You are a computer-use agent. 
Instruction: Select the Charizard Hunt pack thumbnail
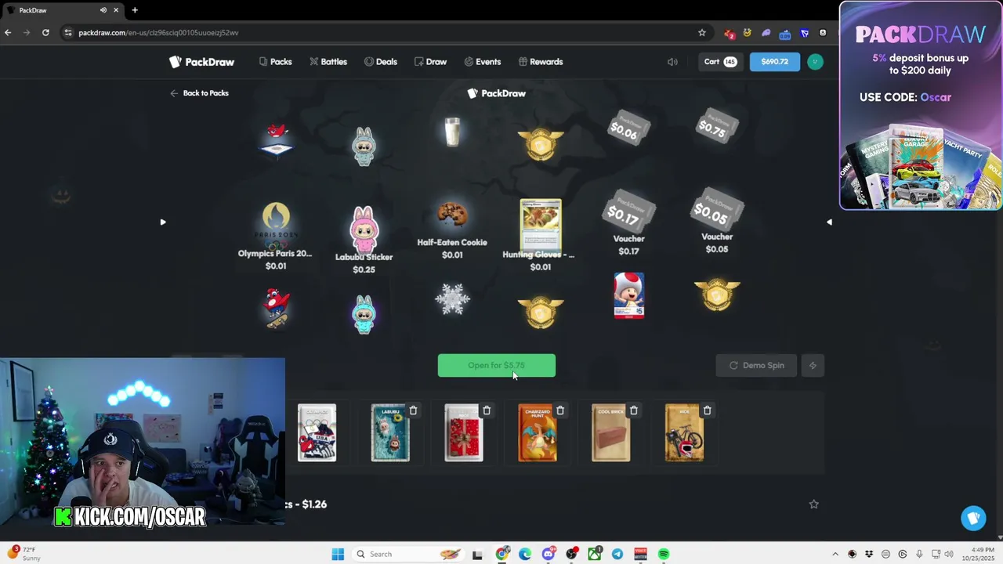point(537,432)
